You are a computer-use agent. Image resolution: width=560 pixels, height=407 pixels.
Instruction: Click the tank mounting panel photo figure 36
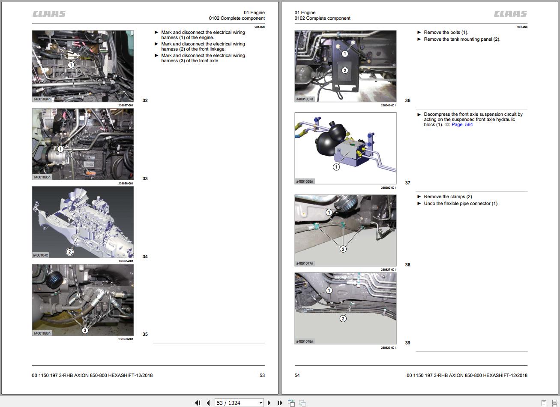pyautogui.click(x=345, y=66)
